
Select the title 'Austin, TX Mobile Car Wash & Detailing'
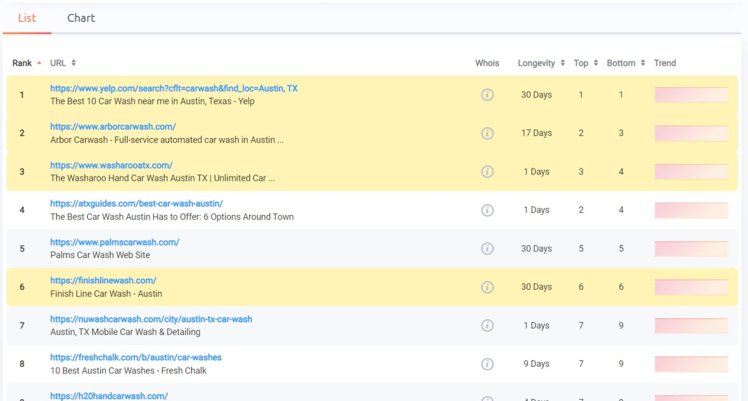(x=125, y=332)
